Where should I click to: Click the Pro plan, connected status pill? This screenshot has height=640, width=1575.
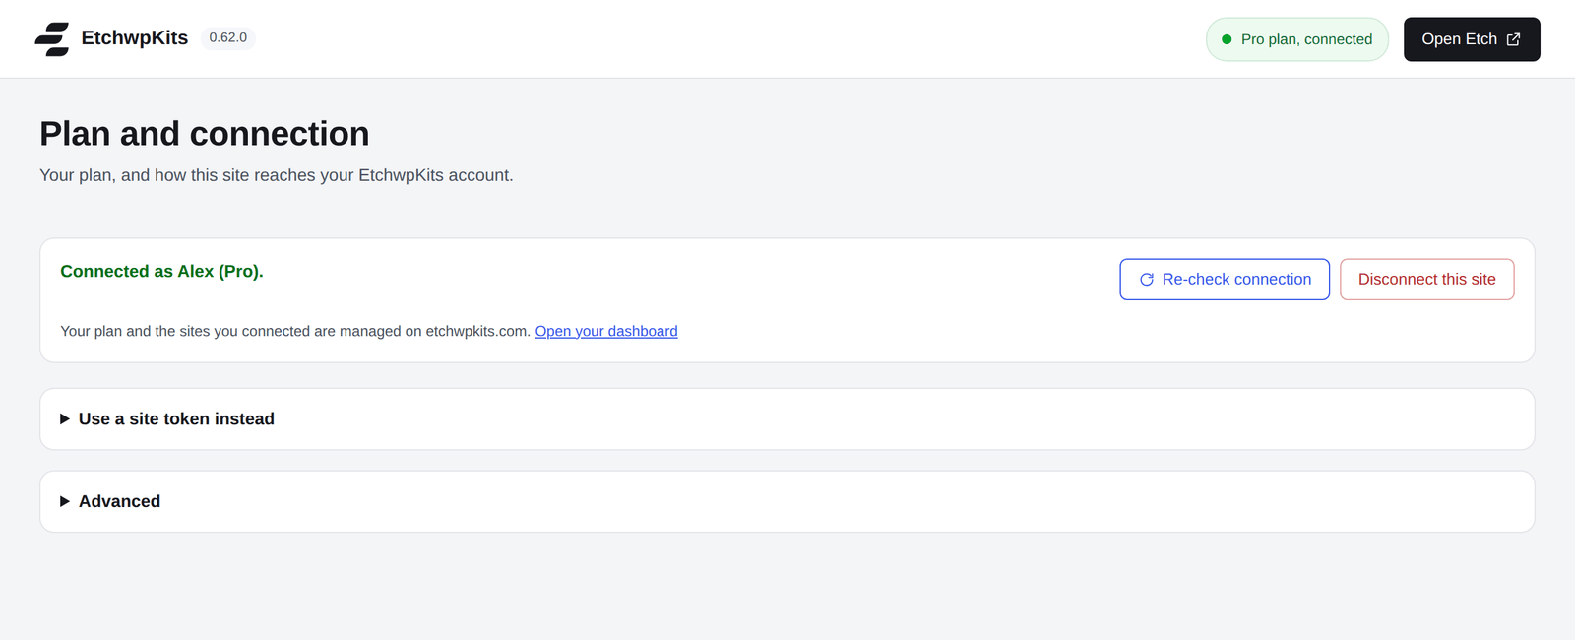pyautogui.click(x=1297, y=39)
